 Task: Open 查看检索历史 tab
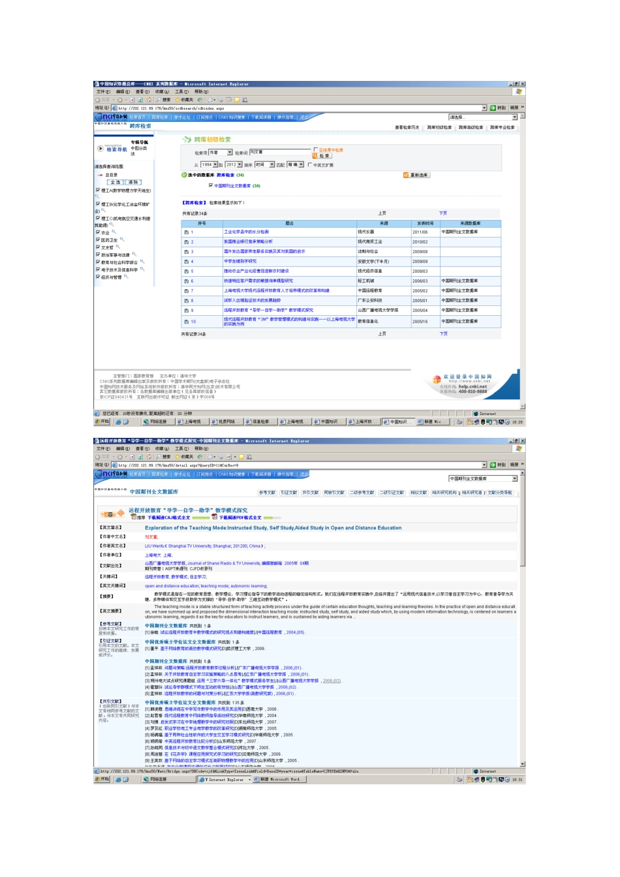(x=407, y=128)
